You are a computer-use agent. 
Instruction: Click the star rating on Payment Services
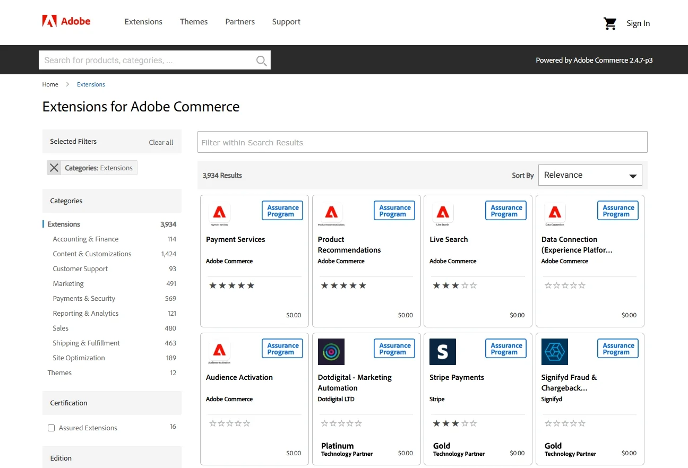[231, 285]
